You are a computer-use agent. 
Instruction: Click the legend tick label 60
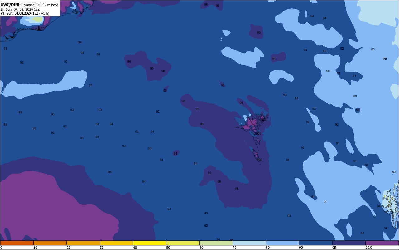[201, 248]
